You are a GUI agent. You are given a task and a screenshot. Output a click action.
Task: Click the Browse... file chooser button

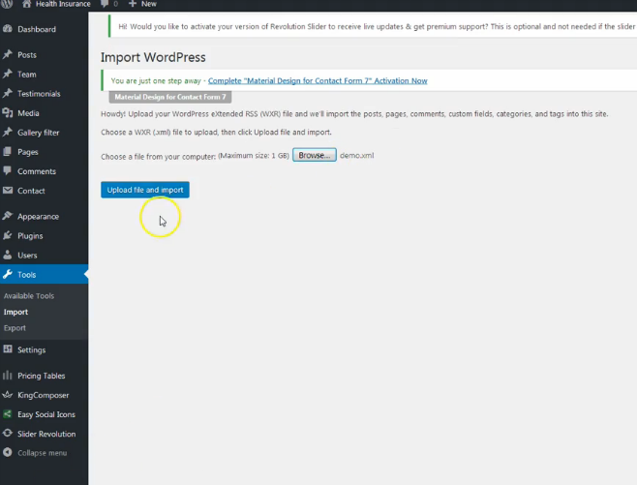[314, 155]
